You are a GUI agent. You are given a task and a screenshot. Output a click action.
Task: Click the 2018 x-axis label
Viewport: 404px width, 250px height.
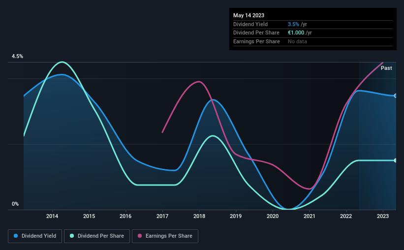[x=199, y=216]
